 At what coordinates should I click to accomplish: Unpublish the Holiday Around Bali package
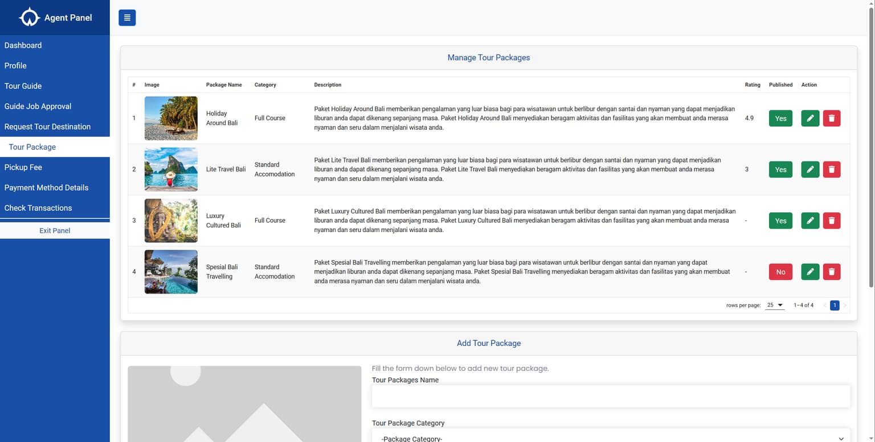(x=780, y=118)
